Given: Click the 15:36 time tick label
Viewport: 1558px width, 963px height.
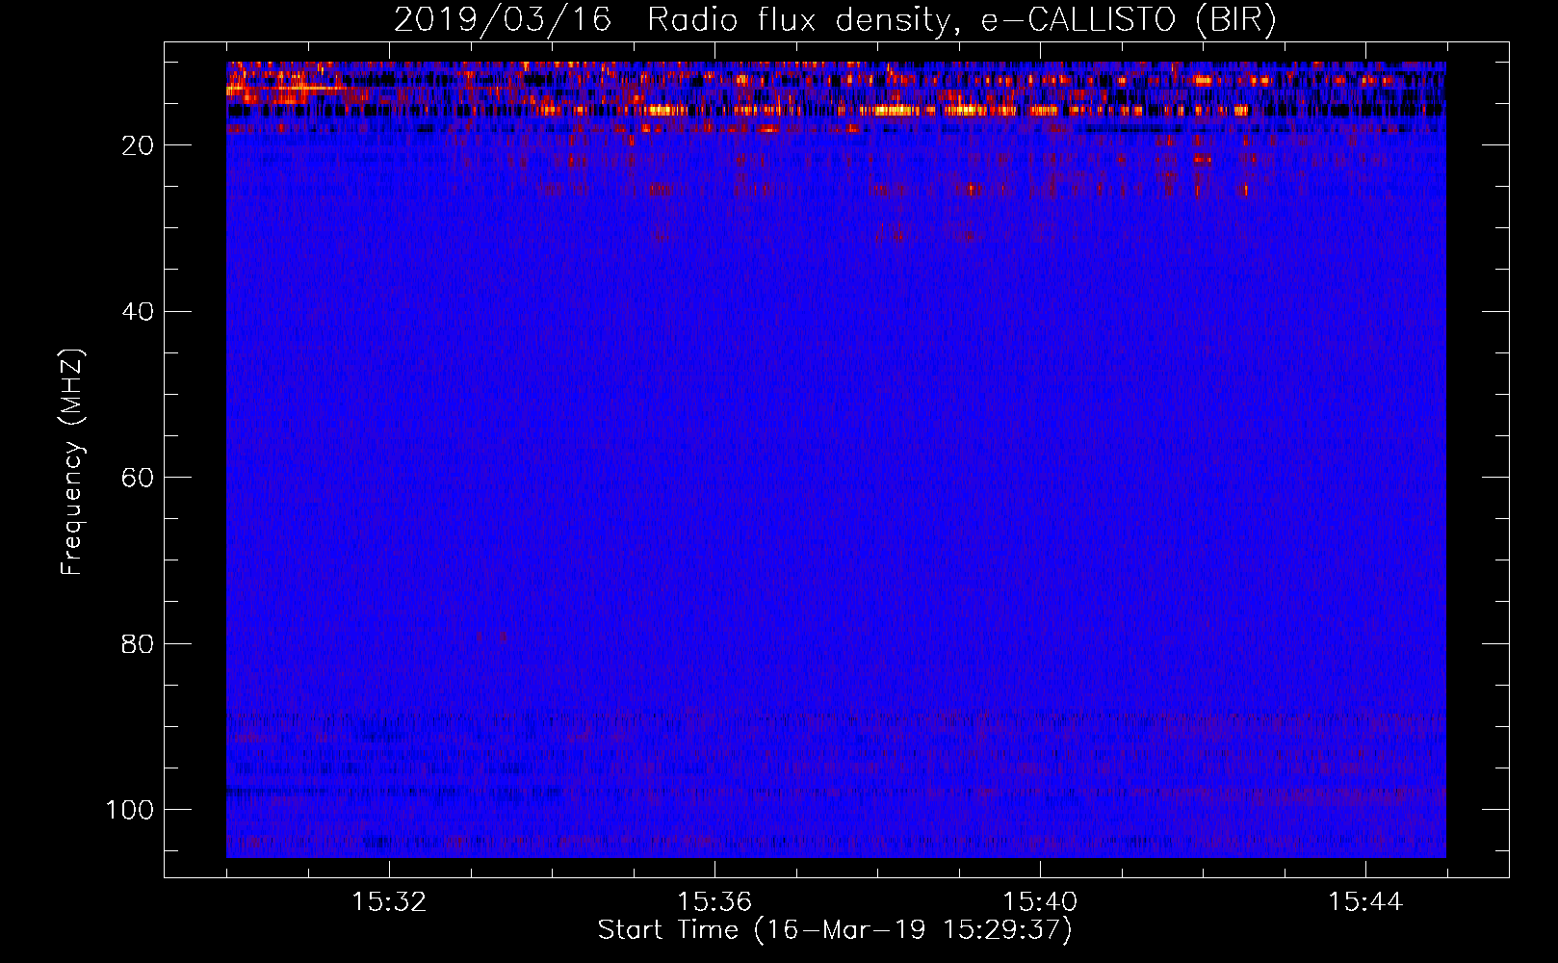Looking at the screenshot, I should [x=714, y=902].
